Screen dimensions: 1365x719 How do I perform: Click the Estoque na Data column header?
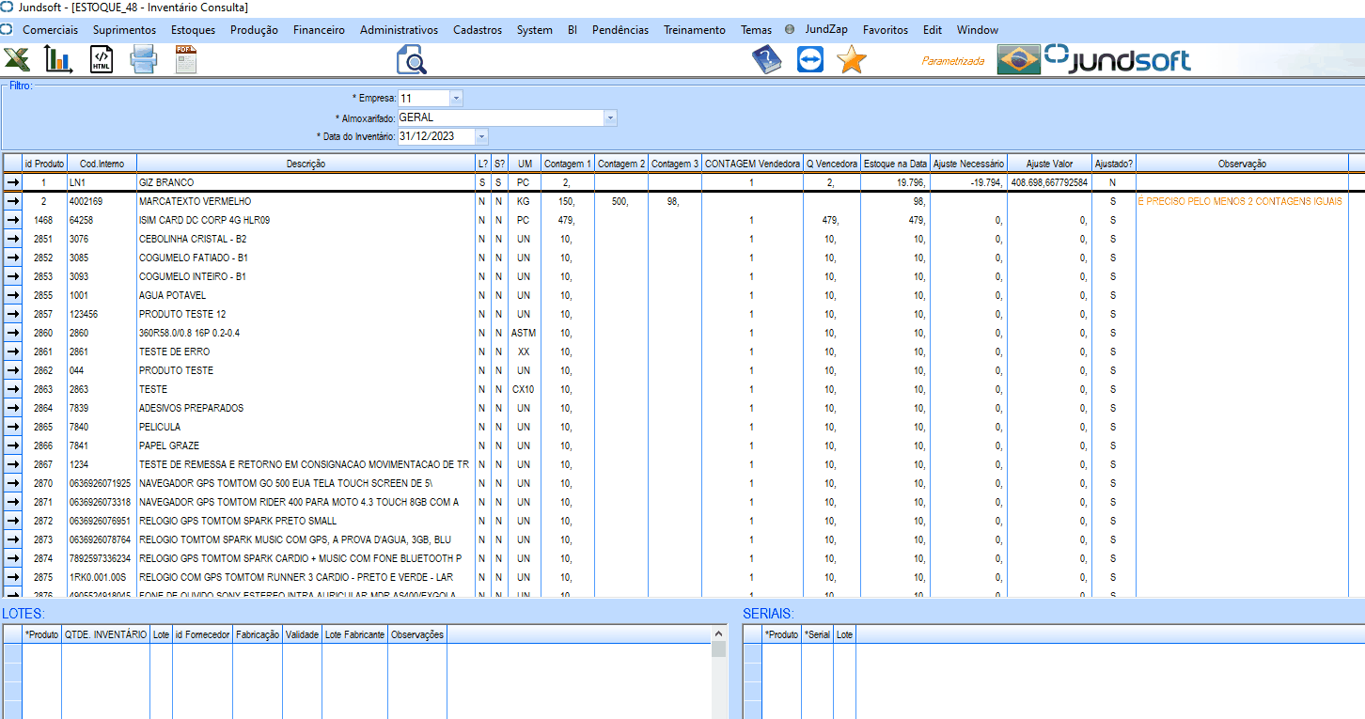point(896,164)
